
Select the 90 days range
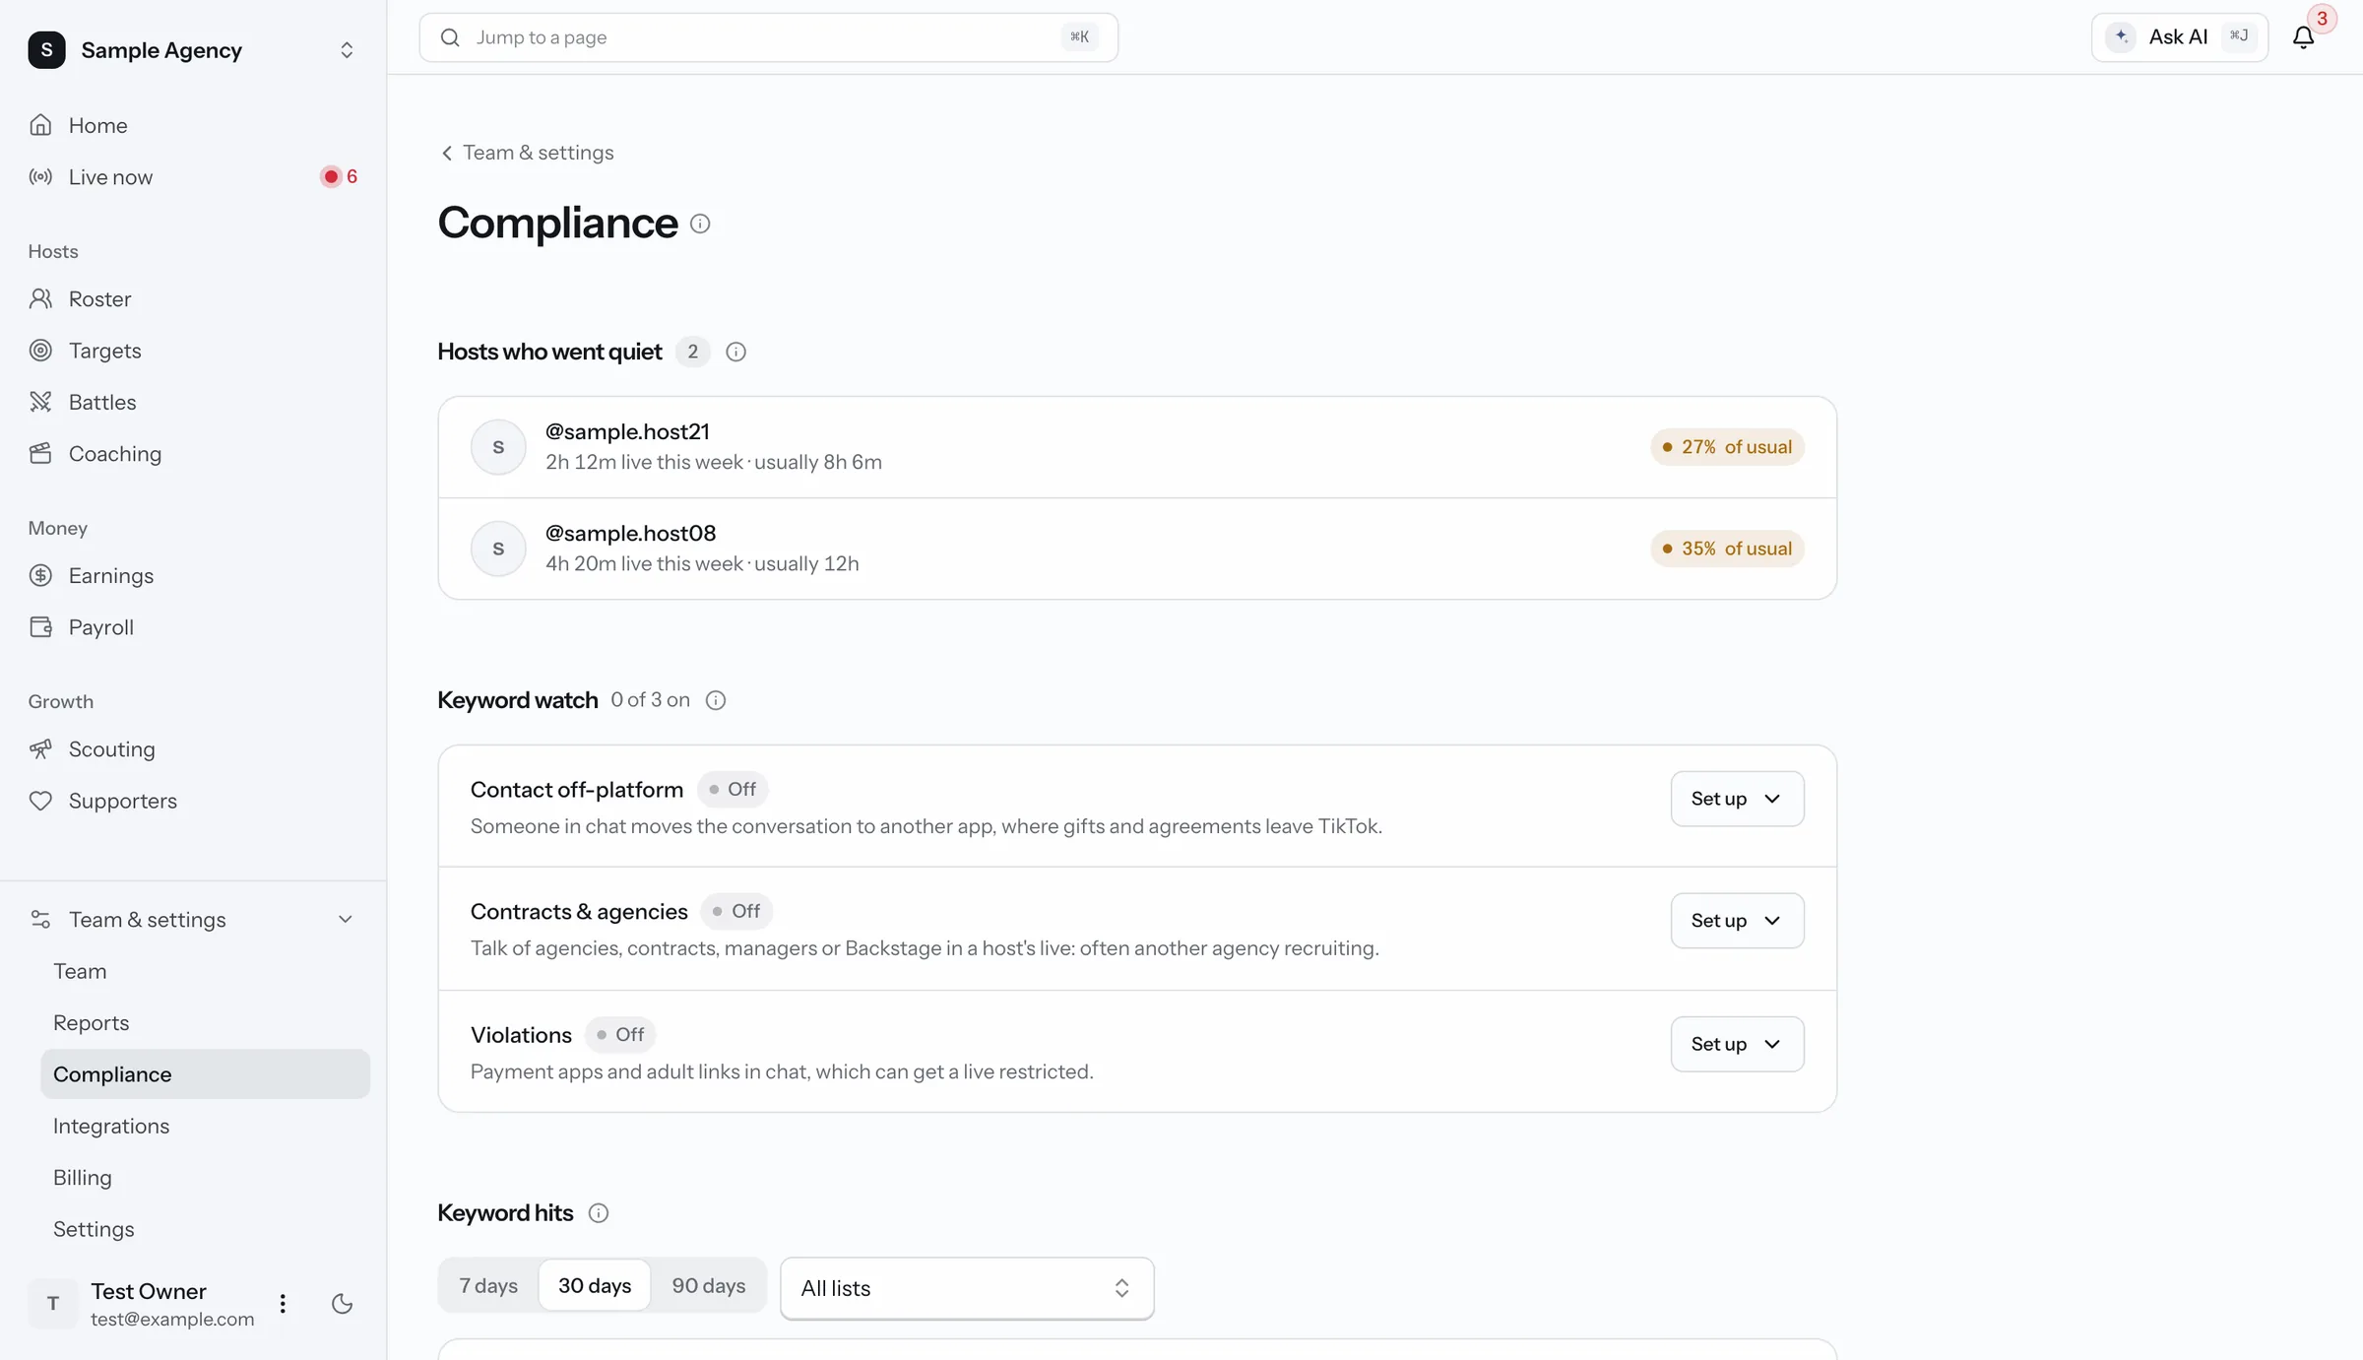(x=709, y=1285)
